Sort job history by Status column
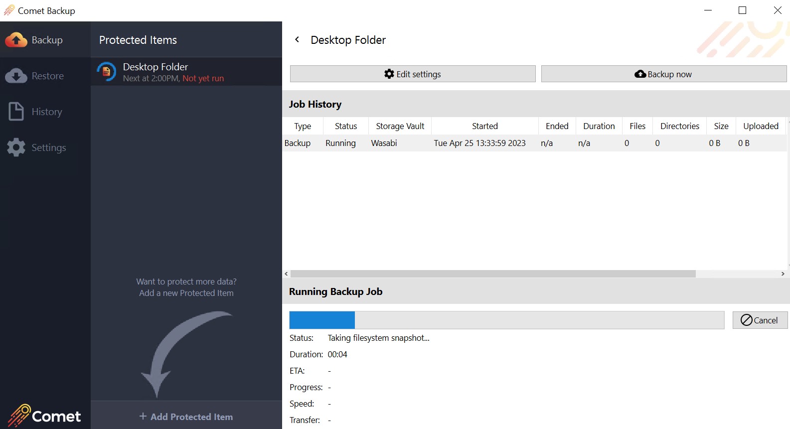The width and height of the screenshot is (790, 429). (x=346, y=126)
